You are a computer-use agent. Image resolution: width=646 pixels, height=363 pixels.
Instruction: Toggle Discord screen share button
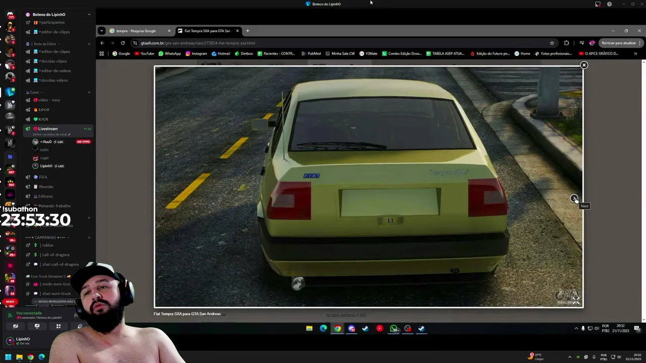coord(37,326)
